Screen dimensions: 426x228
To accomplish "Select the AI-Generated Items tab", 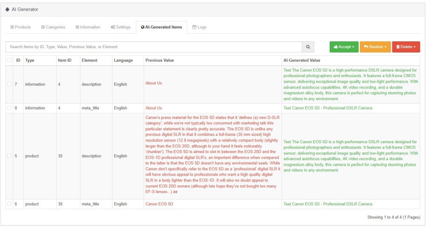I will coord(161,27).
